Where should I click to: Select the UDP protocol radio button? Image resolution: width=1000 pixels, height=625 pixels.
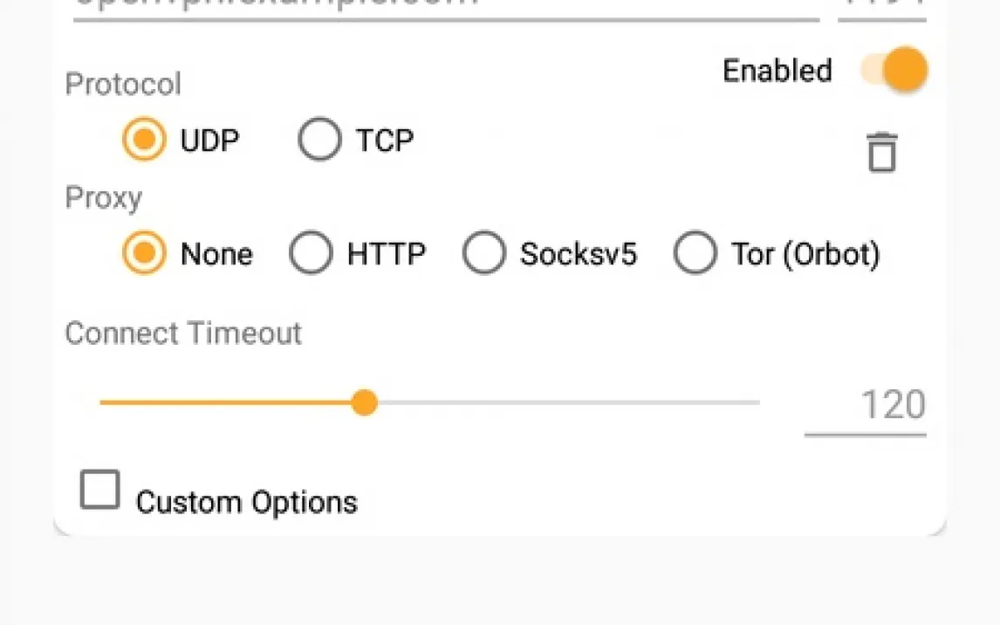(144, 140)
